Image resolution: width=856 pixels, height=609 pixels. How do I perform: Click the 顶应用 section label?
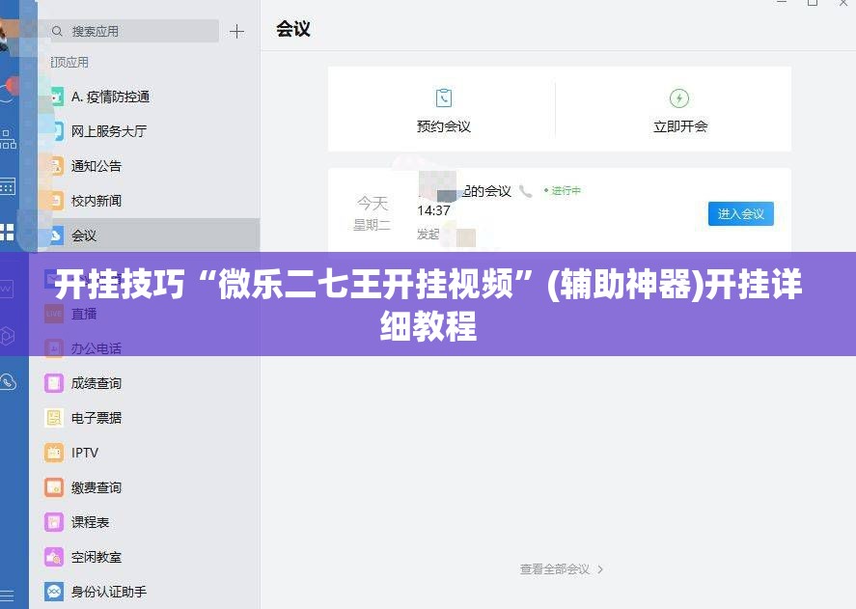69,63
